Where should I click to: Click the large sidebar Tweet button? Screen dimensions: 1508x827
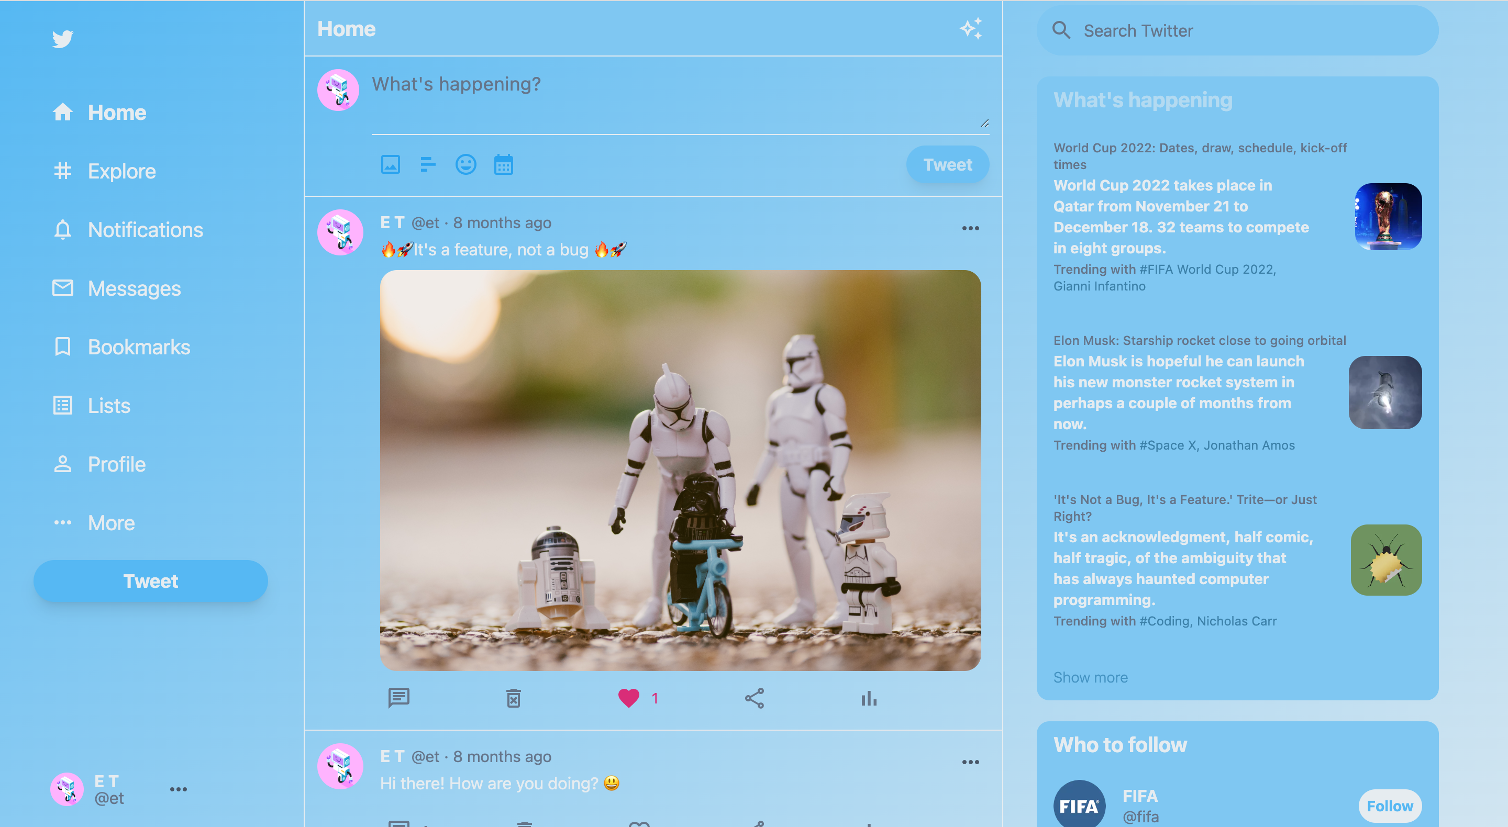(x=150, y=580)
